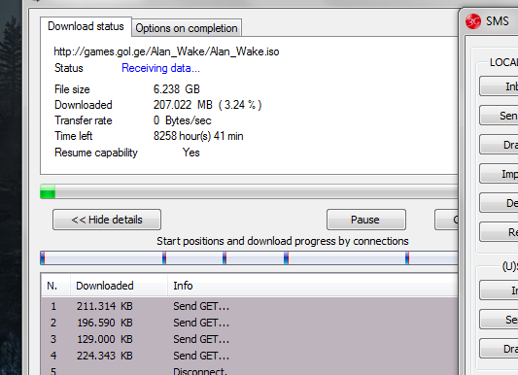Pause the Alan_Wake.iso download
The width and height of the screenshot is (518, 375).
click(x=366, y=220)
